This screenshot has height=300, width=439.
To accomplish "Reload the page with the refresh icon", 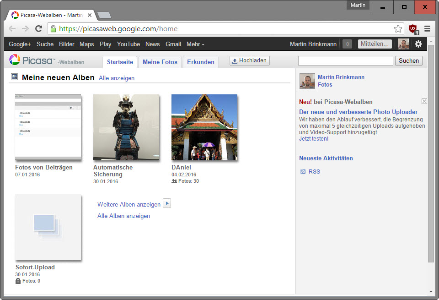I will 38,28.
